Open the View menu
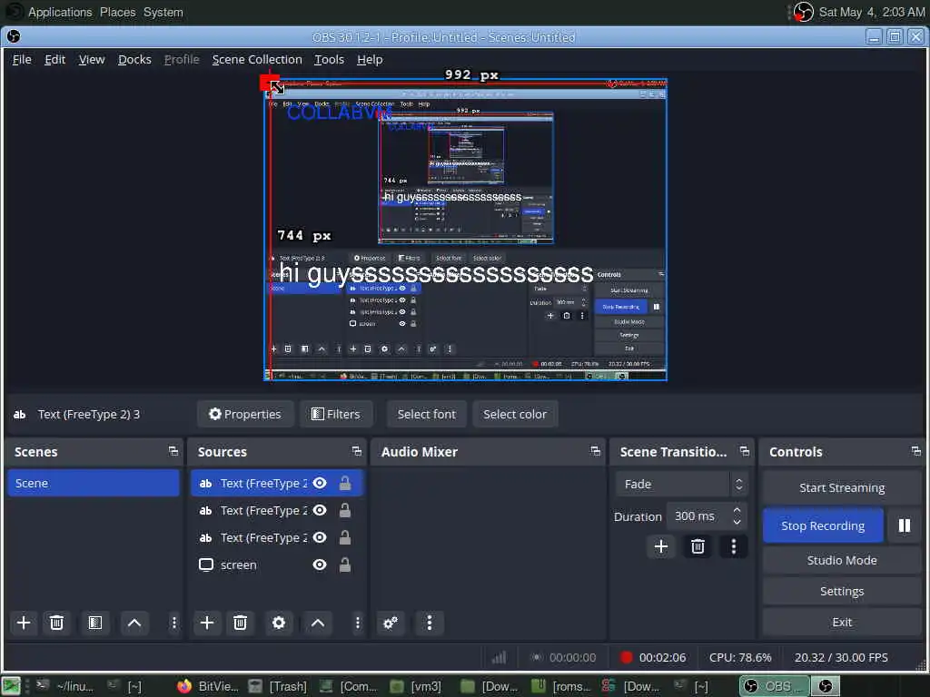Viewport: 930px width, 697px height. pos(92,59)
